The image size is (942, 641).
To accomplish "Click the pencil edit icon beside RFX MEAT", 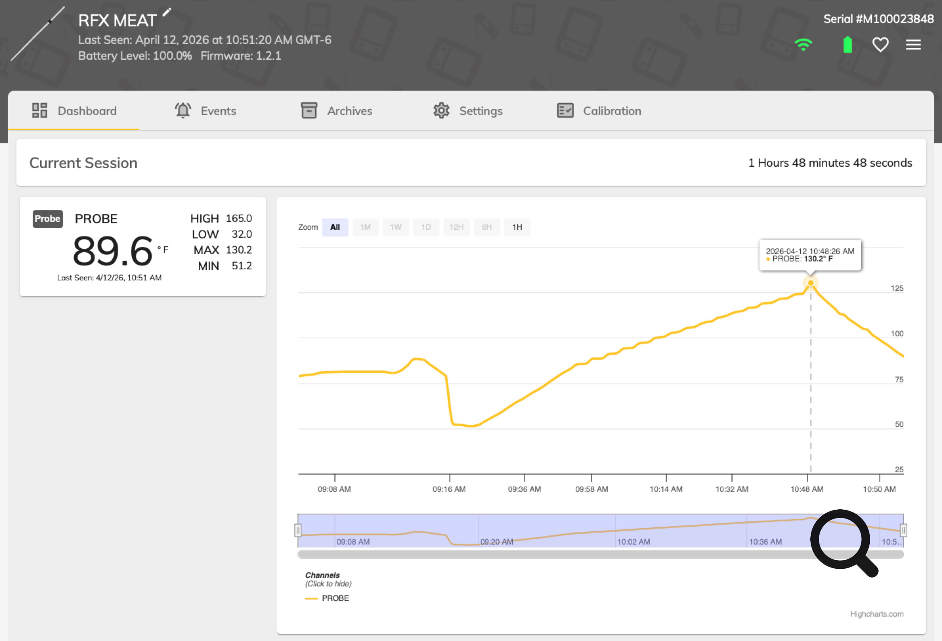I will pos(167,12).
